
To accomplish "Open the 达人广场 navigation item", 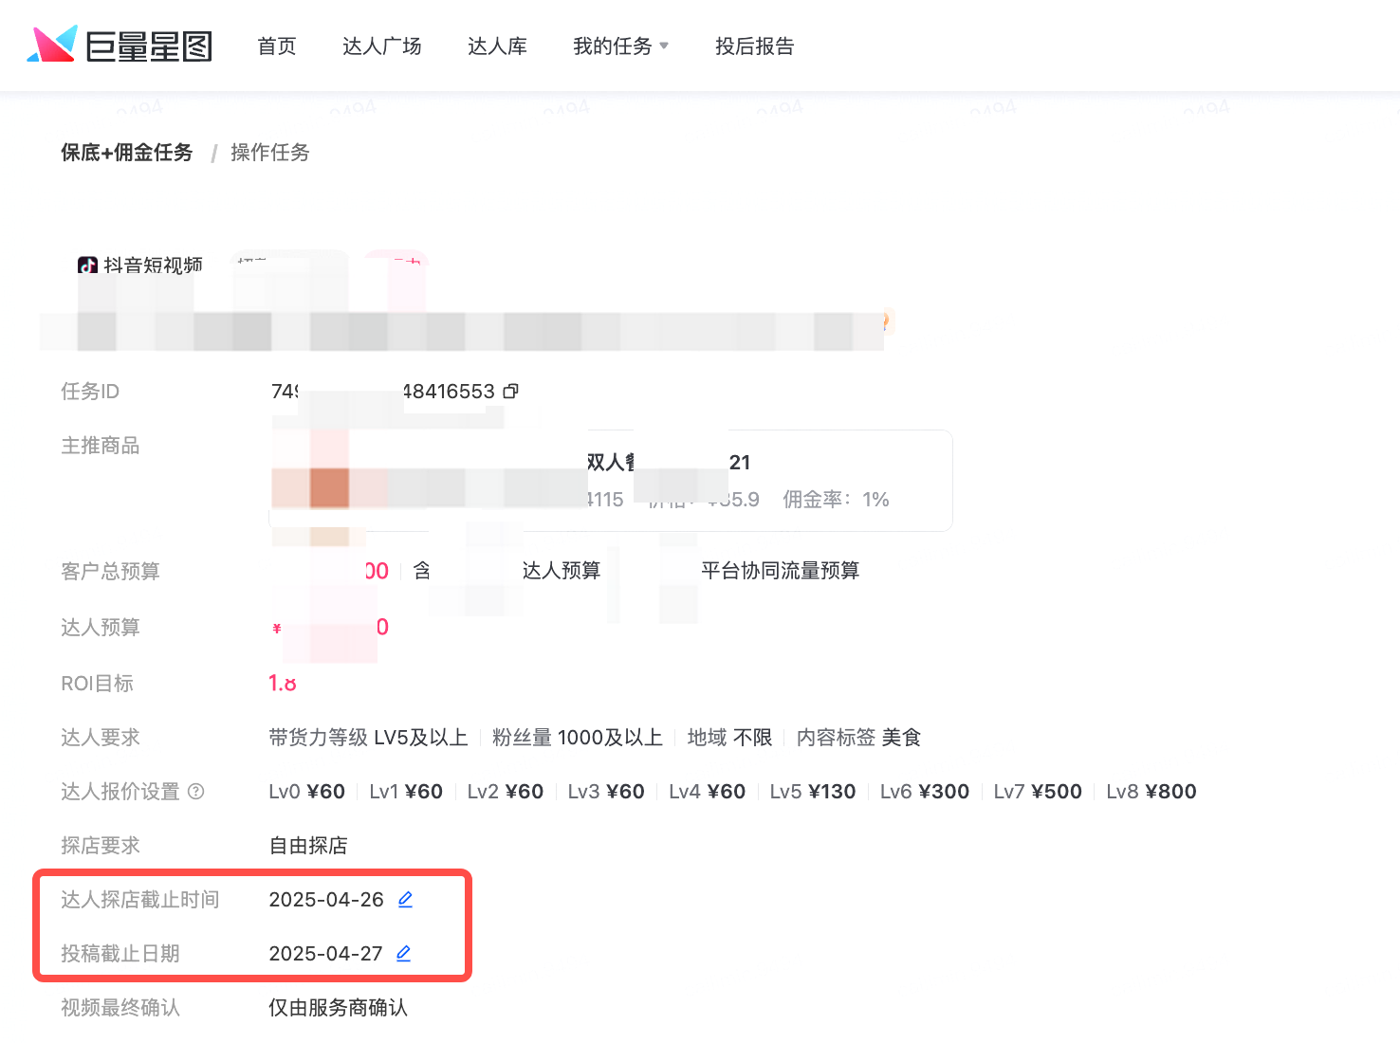I will 381,46.
